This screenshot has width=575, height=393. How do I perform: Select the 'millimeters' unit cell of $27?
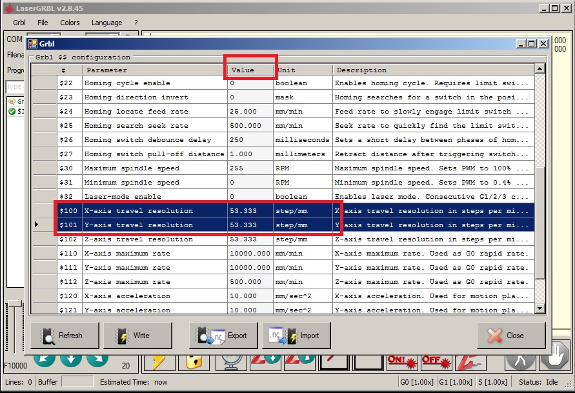[303, 154]
